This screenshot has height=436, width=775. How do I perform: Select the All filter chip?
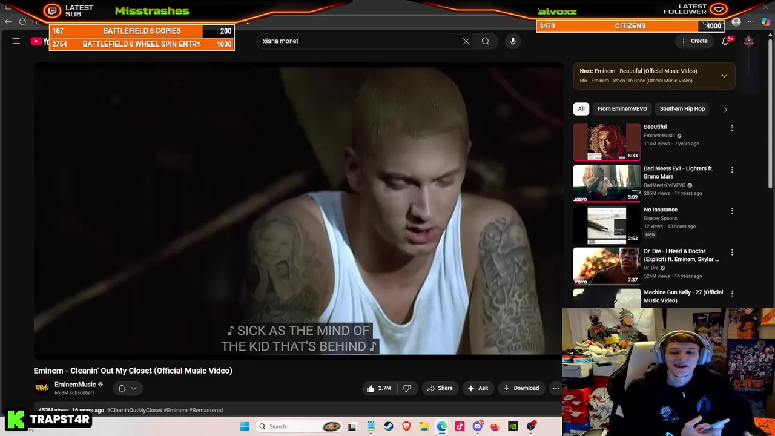581,108
